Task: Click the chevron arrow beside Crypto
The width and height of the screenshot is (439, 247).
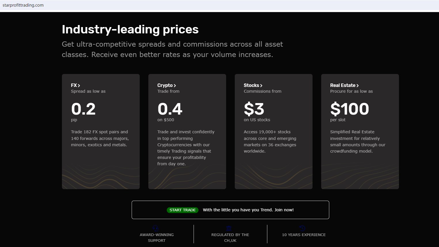Action: tap(175, 85)
